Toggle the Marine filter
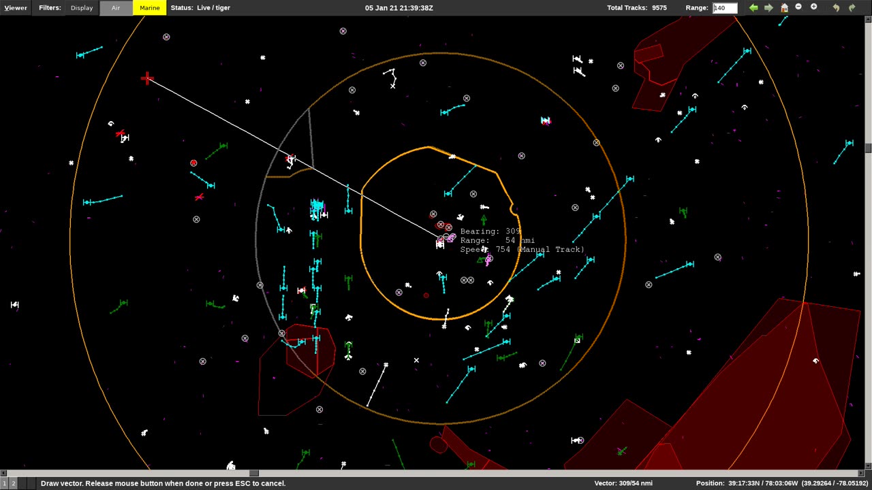 [x=149, y=8]
